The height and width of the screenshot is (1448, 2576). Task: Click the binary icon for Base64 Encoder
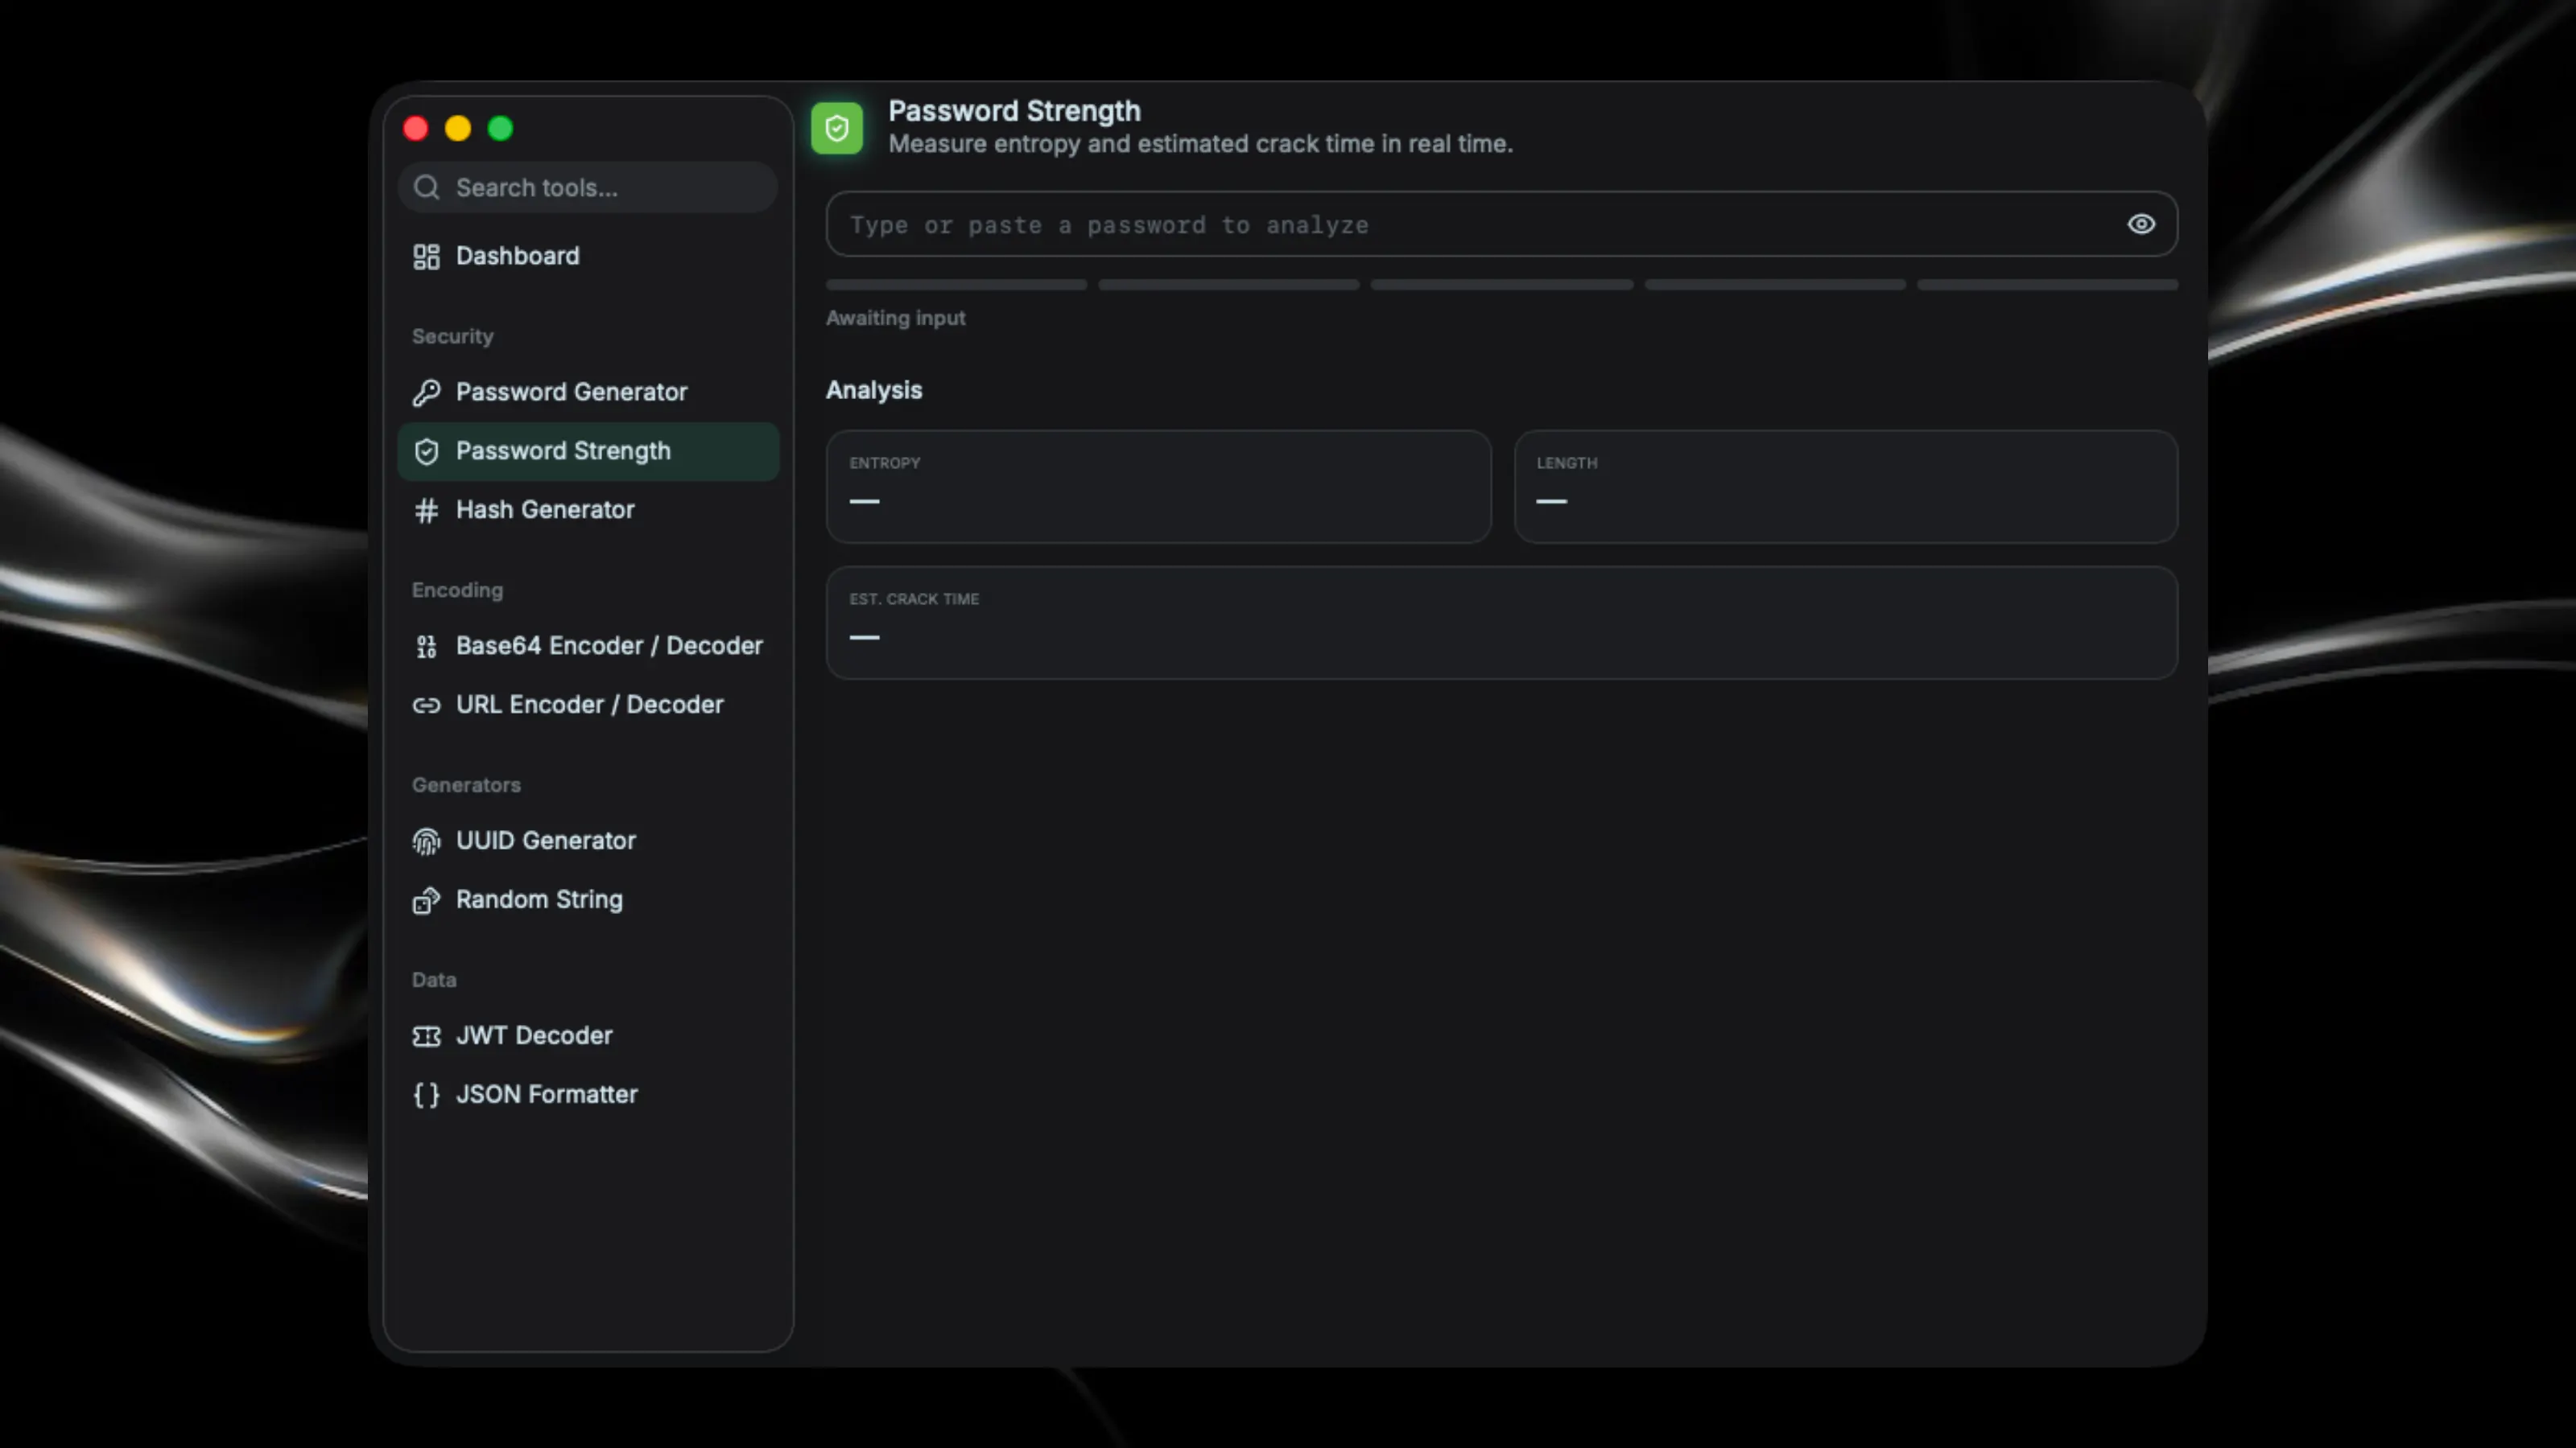pos(426,647)
